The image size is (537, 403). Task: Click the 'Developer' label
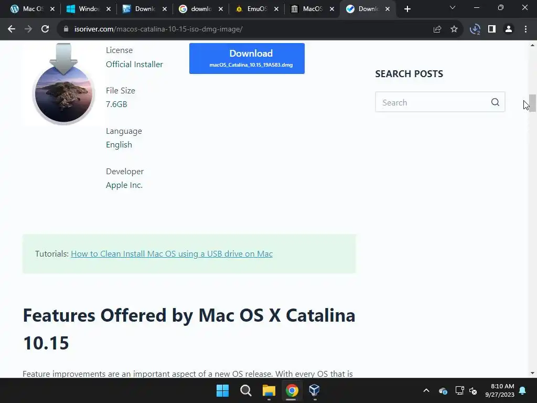coord(125,172)
